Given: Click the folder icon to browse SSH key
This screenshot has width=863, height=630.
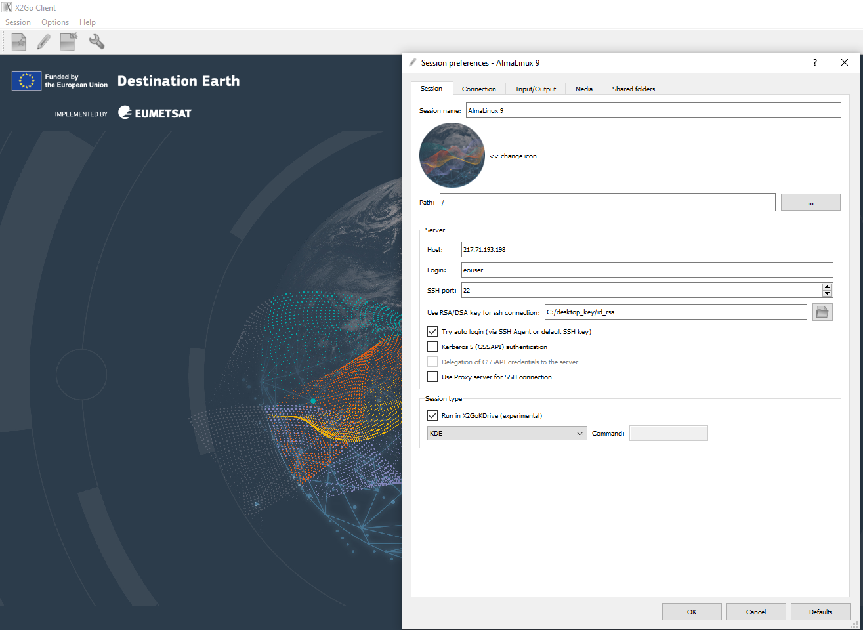Looking at the screenshot, I should coord(822,312).
